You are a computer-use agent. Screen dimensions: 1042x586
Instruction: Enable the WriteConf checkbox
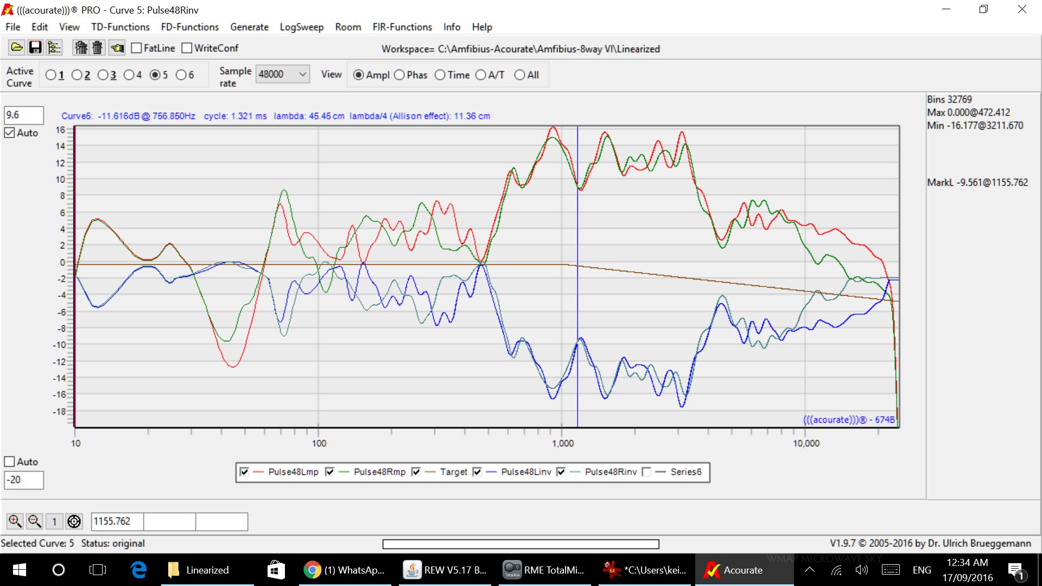click(187, 48)
